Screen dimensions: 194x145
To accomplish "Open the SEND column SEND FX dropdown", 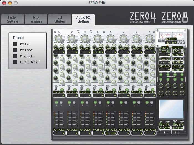I will 165,70.
